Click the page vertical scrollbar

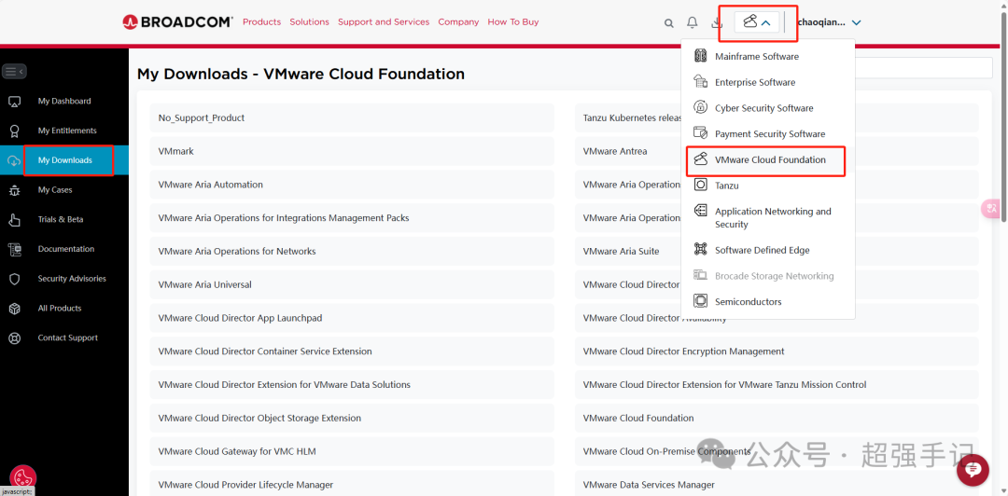[x=1003, y=116]
